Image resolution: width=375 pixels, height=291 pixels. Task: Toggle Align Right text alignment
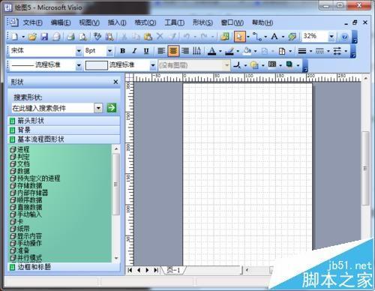185,51
